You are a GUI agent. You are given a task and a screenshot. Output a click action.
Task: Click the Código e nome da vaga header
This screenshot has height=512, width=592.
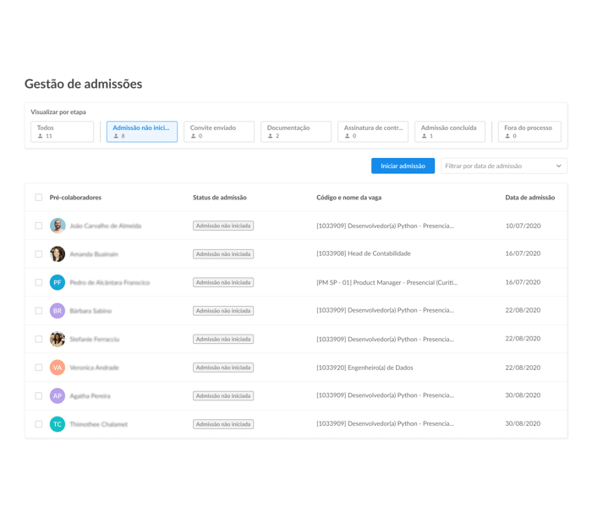(348, 198)
